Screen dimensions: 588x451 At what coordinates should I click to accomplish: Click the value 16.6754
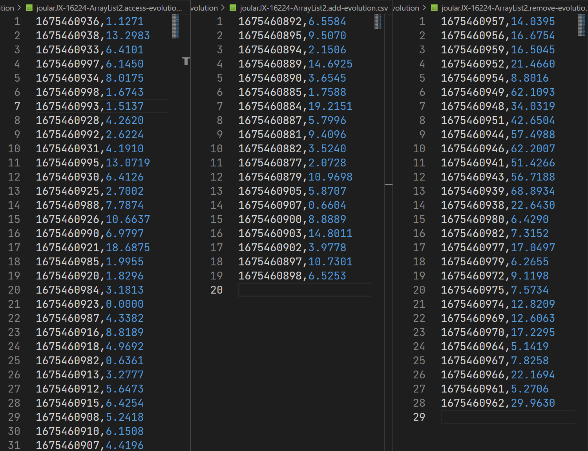pyautogui.click(x=533, y=36)
